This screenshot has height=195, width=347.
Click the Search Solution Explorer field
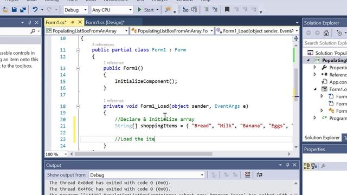click(325, 43)
